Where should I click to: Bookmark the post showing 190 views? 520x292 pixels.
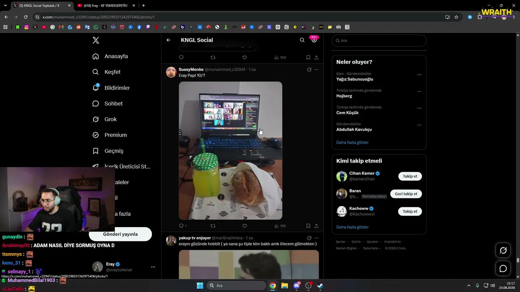coord(308,58)
